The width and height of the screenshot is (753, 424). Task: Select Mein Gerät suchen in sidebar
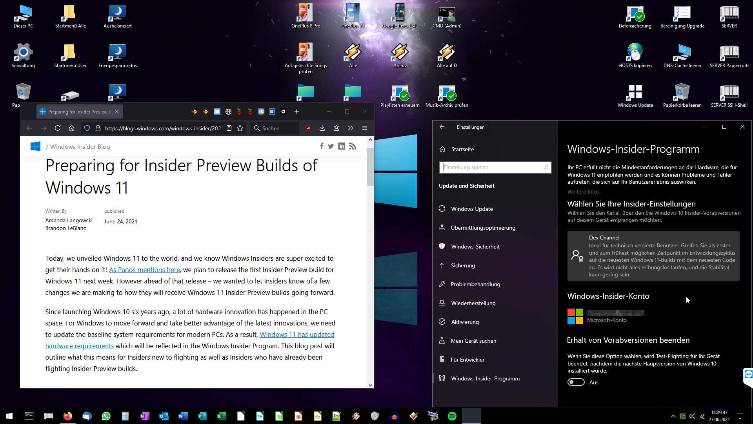[x=495, y=341]
